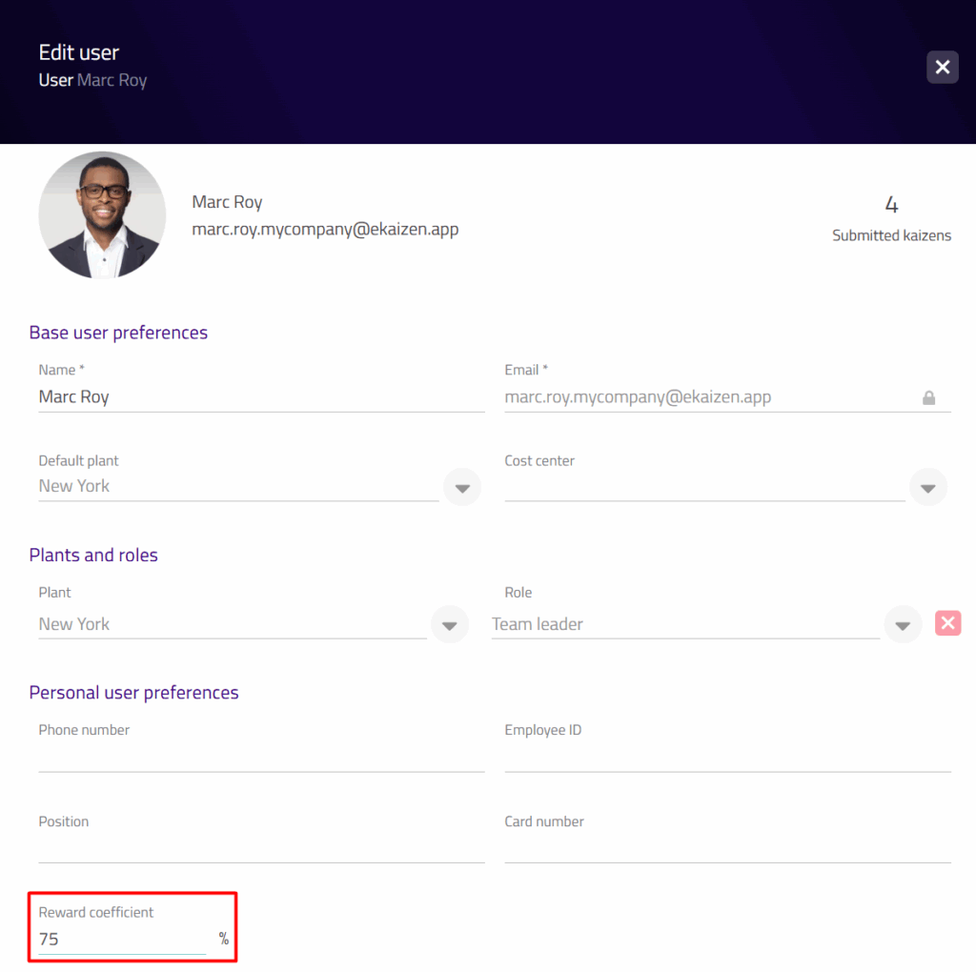This screenshot has height=972, width=976.
Task: Click the New York plant field under Plants and roles
Action: point(232,624)
